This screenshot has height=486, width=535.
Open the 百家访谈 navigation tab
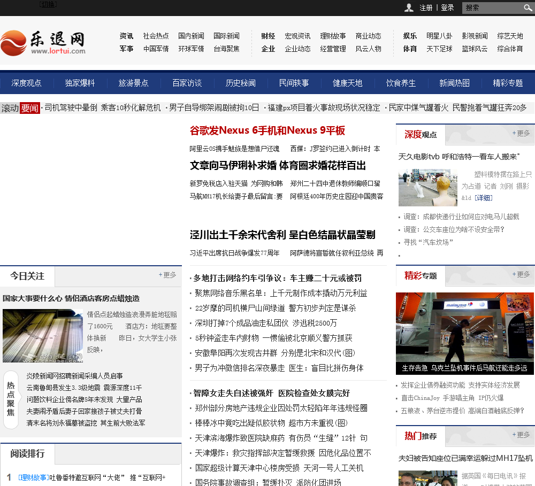coord(187,83)
